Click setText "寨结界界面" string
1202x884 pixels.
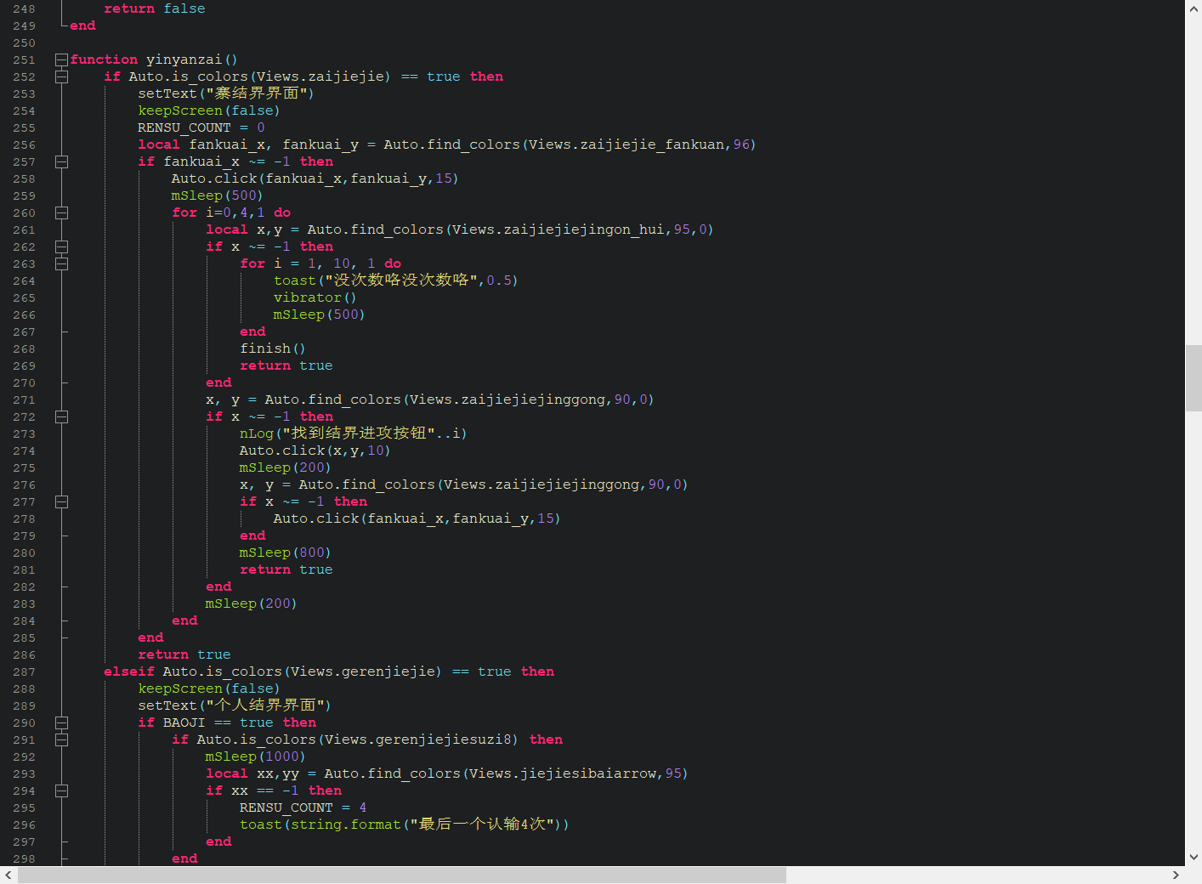[260, 93]
